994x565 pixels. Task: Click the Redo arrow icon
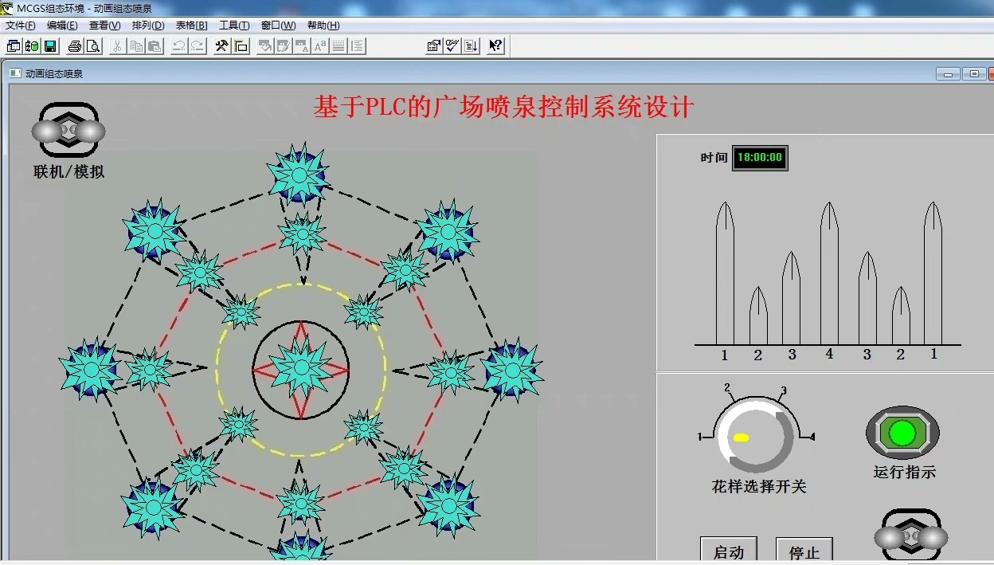point(197,45)
